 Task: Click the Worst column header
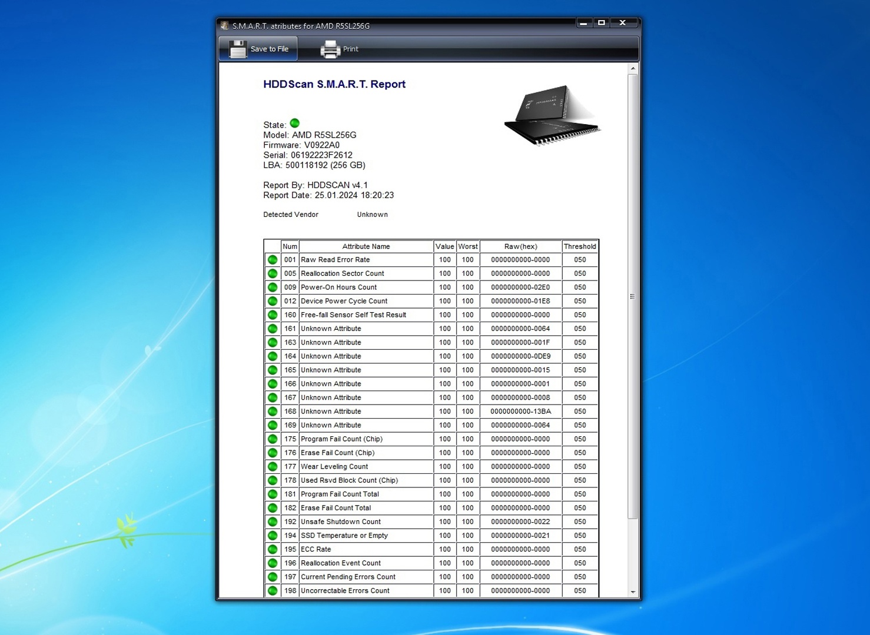tap(468, 246)
